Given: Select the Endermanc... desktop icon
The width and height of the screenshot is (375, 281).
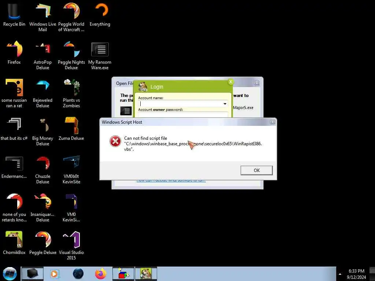Looking at the screenshot, I should coord(14,167).
